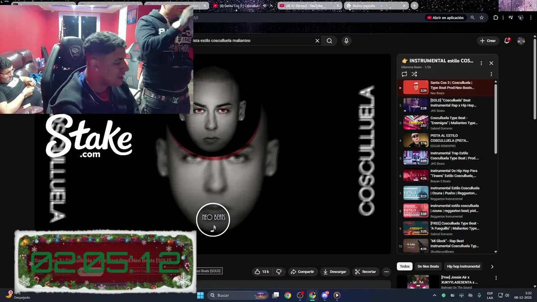This screenshot has width=537, height=302.
Task: Like the video with 13 k likes
Action: [262, 272]
